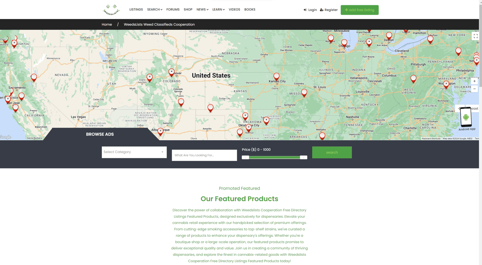482x265 pixels.
Task: Click the Register link
Action: (x=329, y=10)
